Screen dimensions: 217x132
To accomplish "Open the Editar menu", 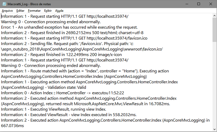I will click(x=20, y=11).
